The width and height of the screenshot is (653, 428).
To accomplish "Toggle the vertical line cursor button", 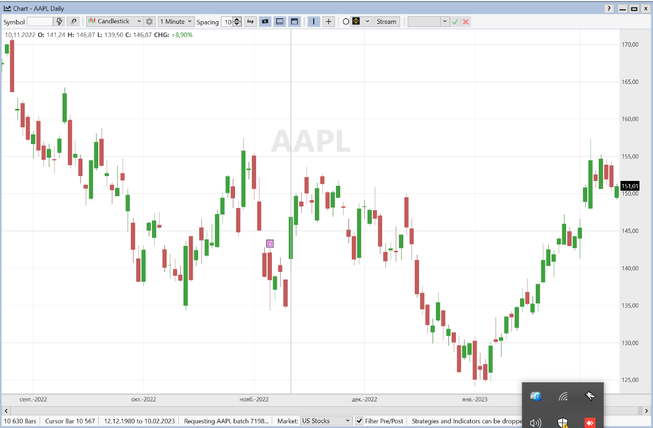I will coord(314,22).
